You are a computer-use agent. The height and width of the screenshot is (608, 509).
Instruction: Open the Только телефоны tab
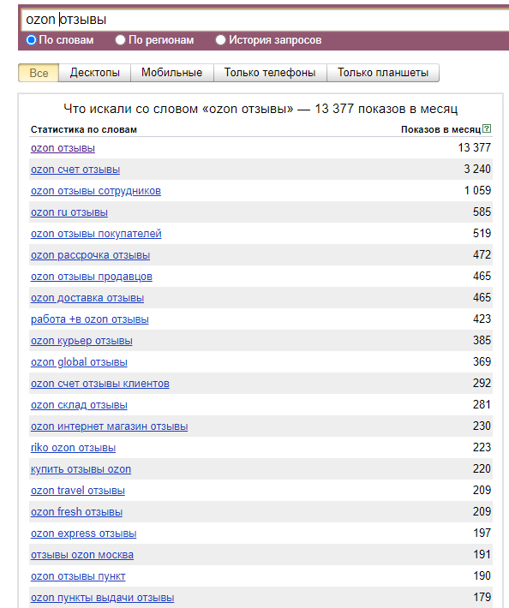pyautogui.click(x=270, y=73)
